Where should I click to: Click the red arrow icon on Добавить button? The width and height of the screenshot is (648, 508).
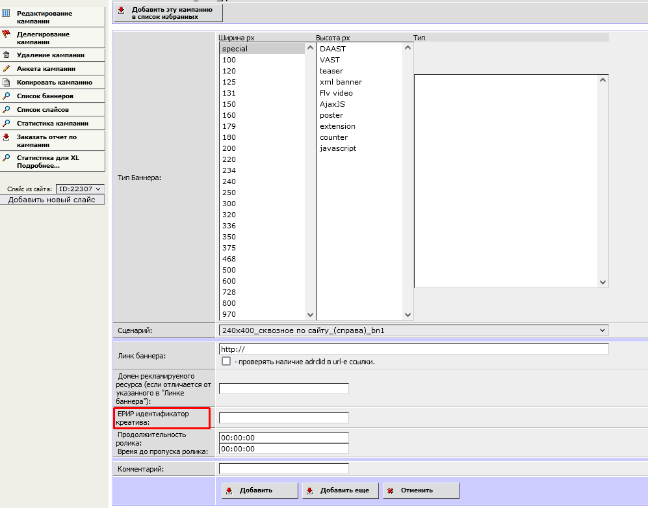click(x=229, y=490)
